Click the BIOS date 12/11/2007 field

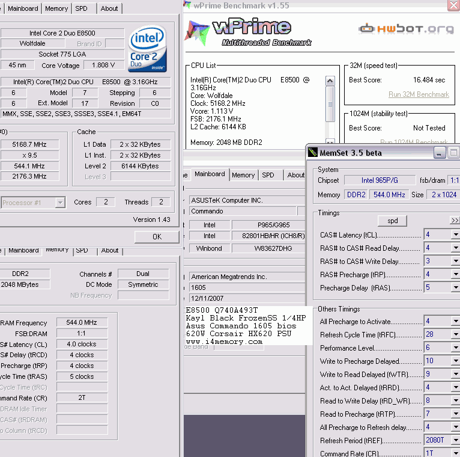(x=247, y=298)
